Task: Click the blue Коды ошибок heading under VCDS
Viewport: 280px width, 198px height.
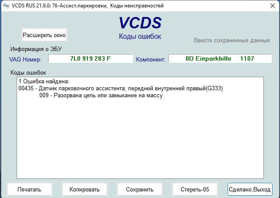Action: (140, 36)
